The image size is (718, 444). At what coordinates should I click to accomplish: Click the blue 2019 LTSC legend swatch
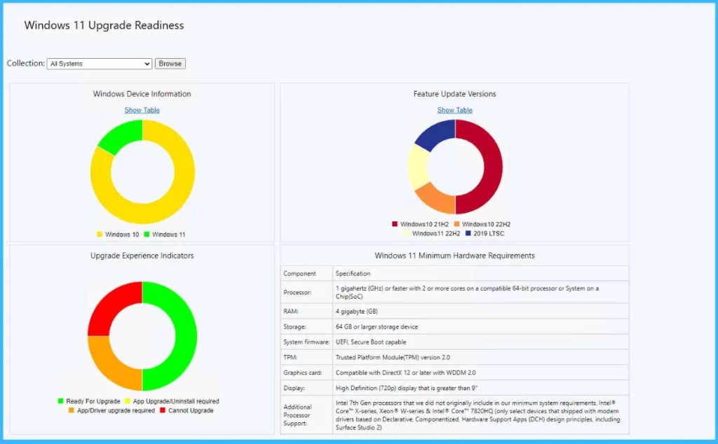(x=468, y=233)
